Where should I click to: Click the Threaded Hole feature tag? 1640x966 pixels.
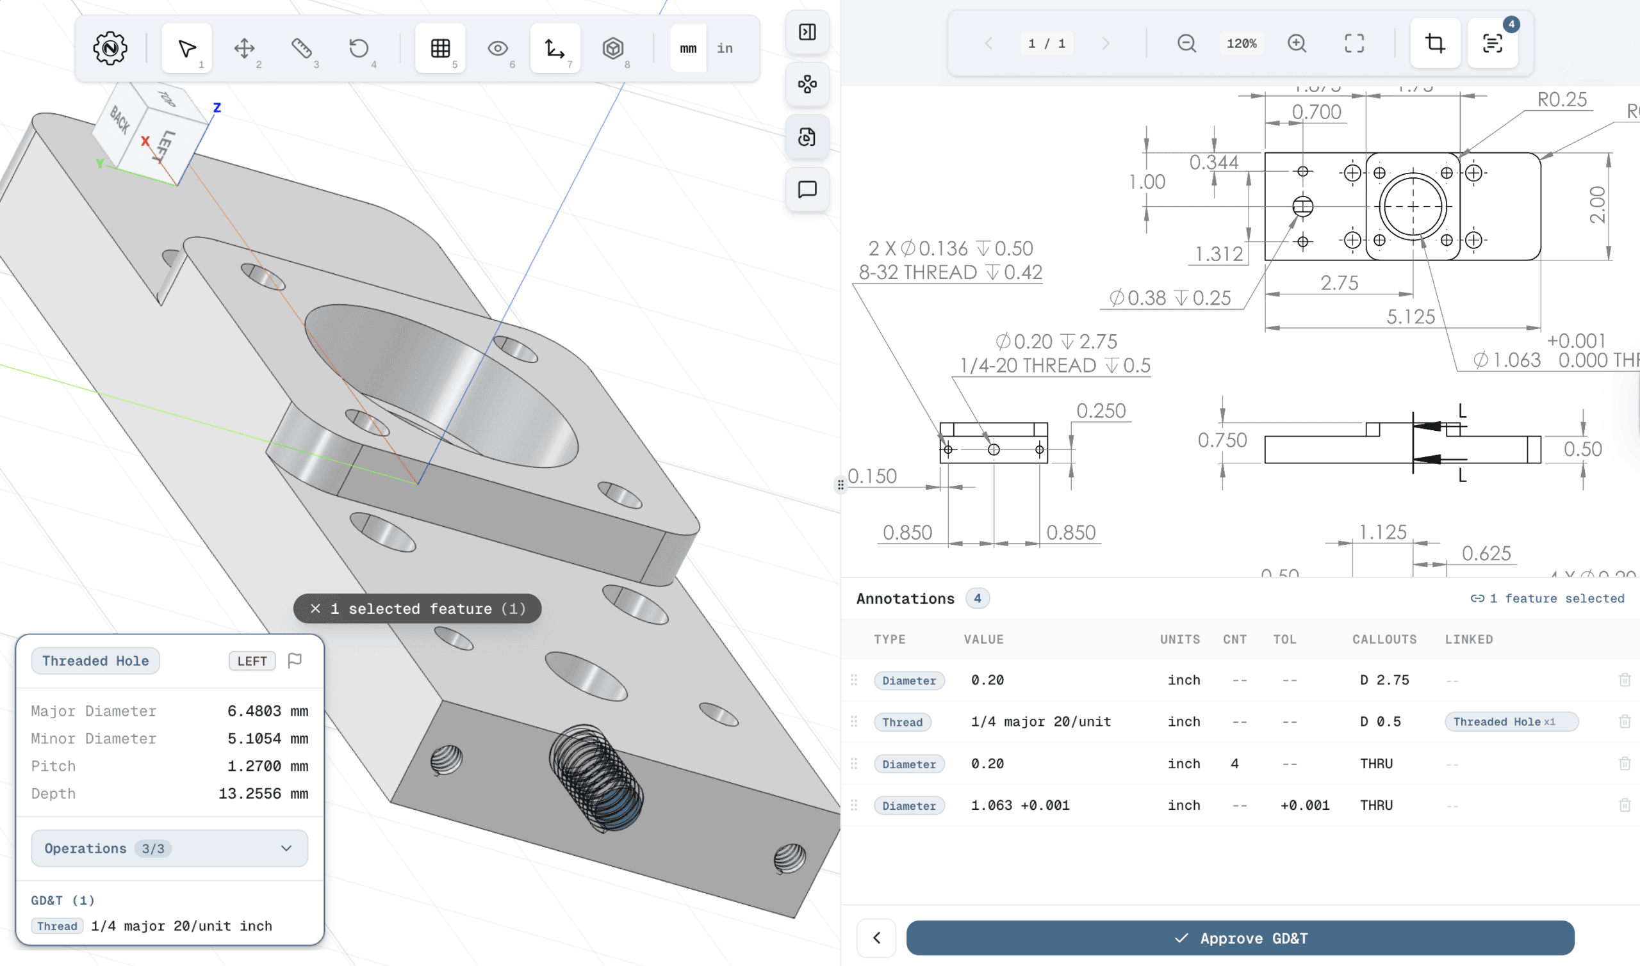click(x=95, y=661)
